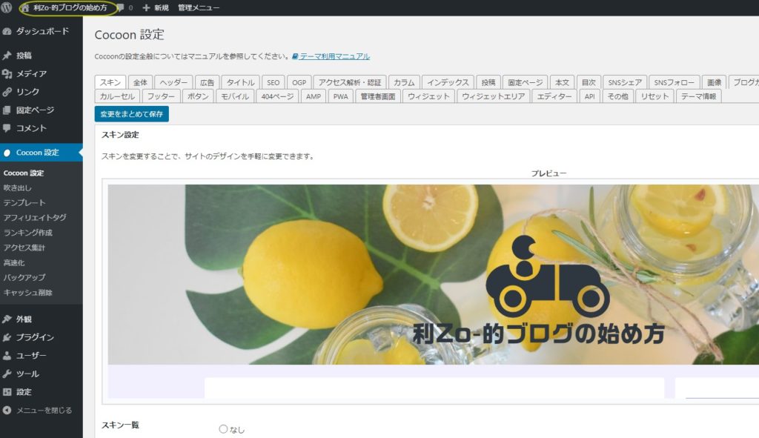Open プラグイン in the sidebar

point(35,337)
